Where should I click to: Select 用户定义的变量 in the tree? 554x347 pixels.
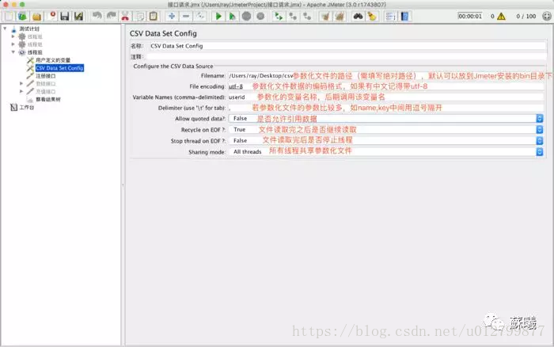[x=53, y=60]
